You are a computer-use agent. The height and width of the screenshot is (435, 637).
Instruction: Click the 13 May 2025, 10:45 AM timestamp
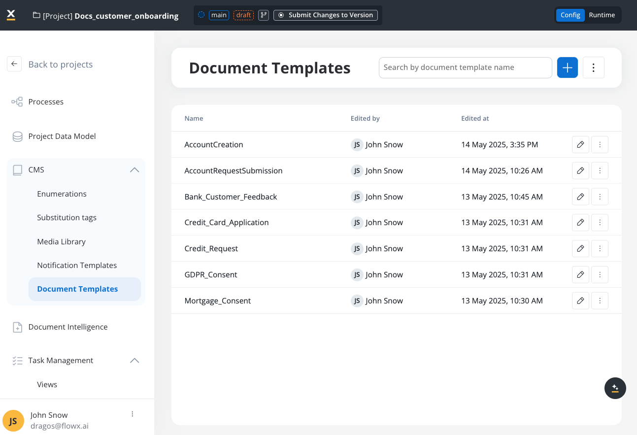click(502, 197)
